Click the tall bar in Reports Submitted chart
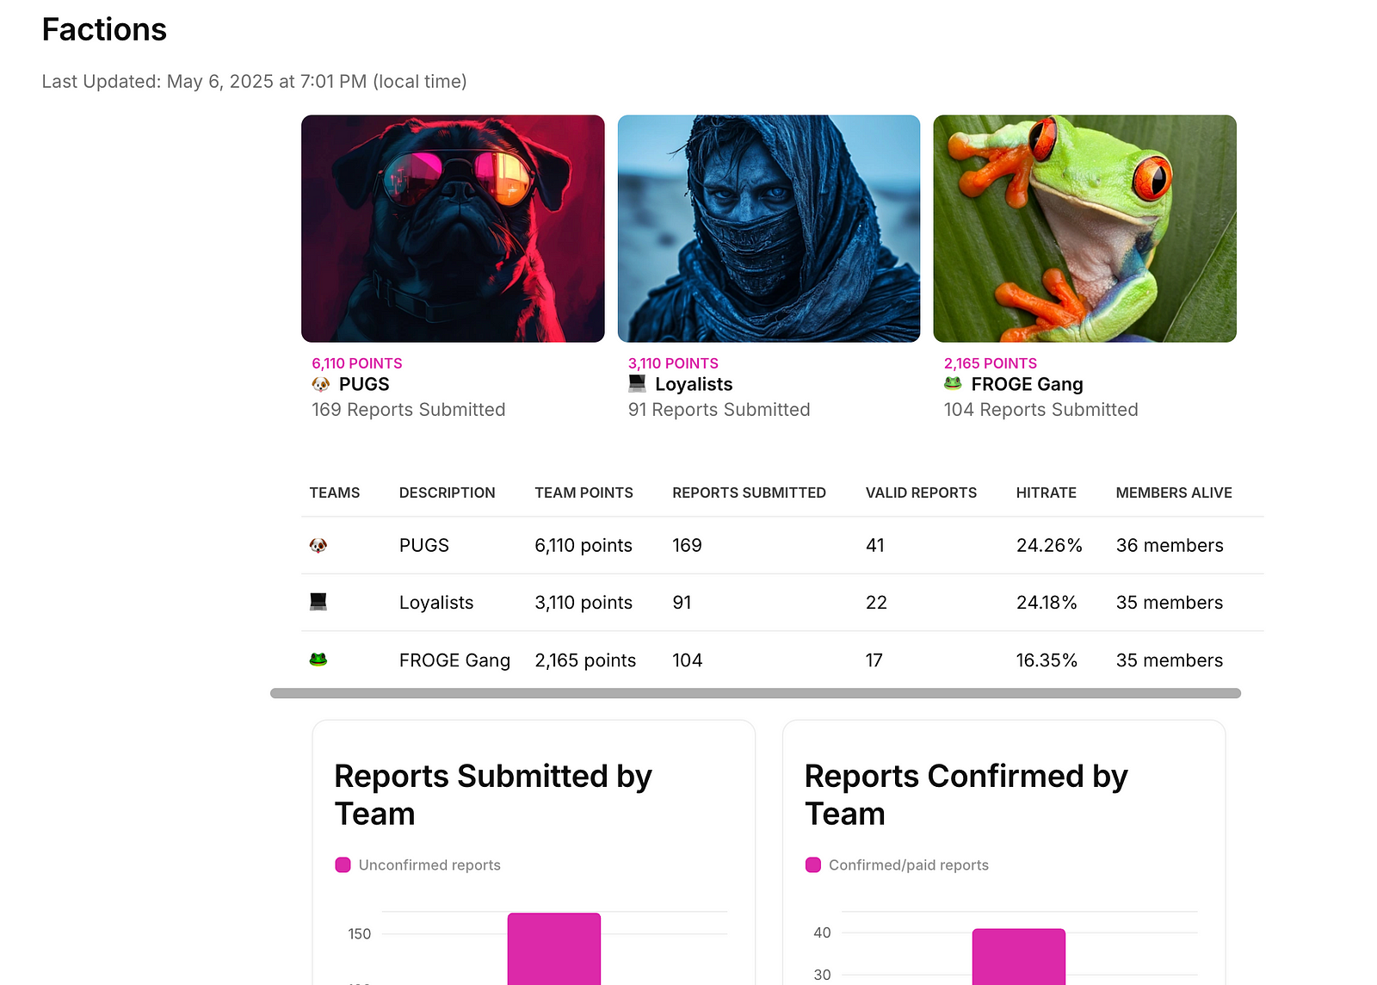 pos(554,949)
